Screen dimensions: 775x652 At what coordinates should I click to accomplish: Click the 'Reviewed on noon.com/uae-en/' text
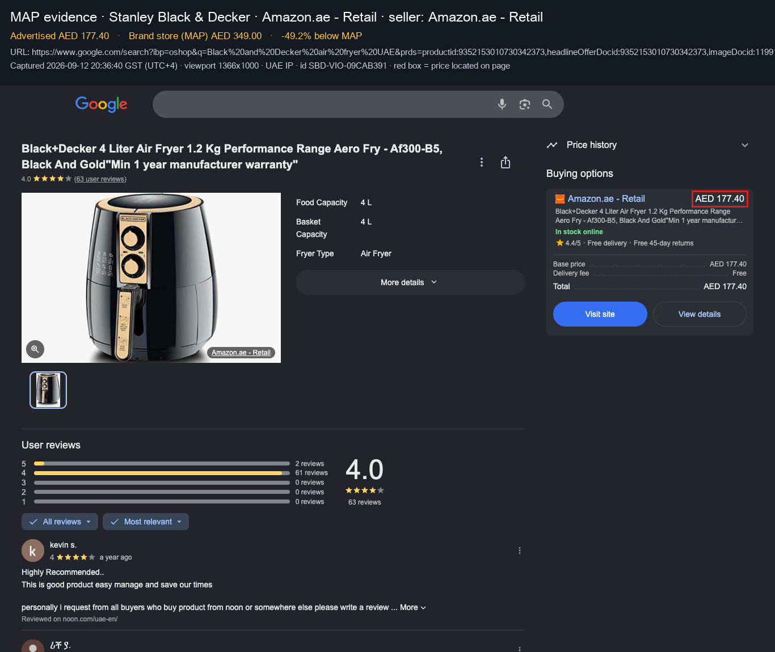pos(70,619)
